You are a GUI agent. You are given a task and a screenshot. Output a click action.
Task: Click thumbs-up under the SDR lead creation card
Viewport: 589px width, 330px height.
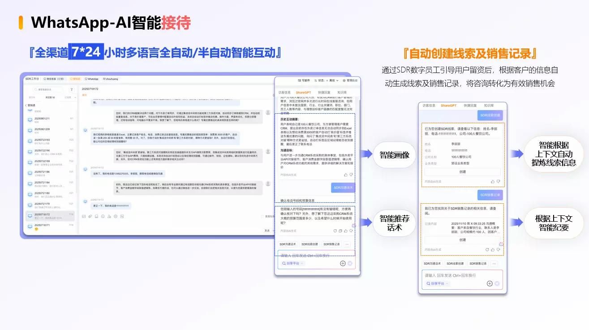click(x=493, y=181)
